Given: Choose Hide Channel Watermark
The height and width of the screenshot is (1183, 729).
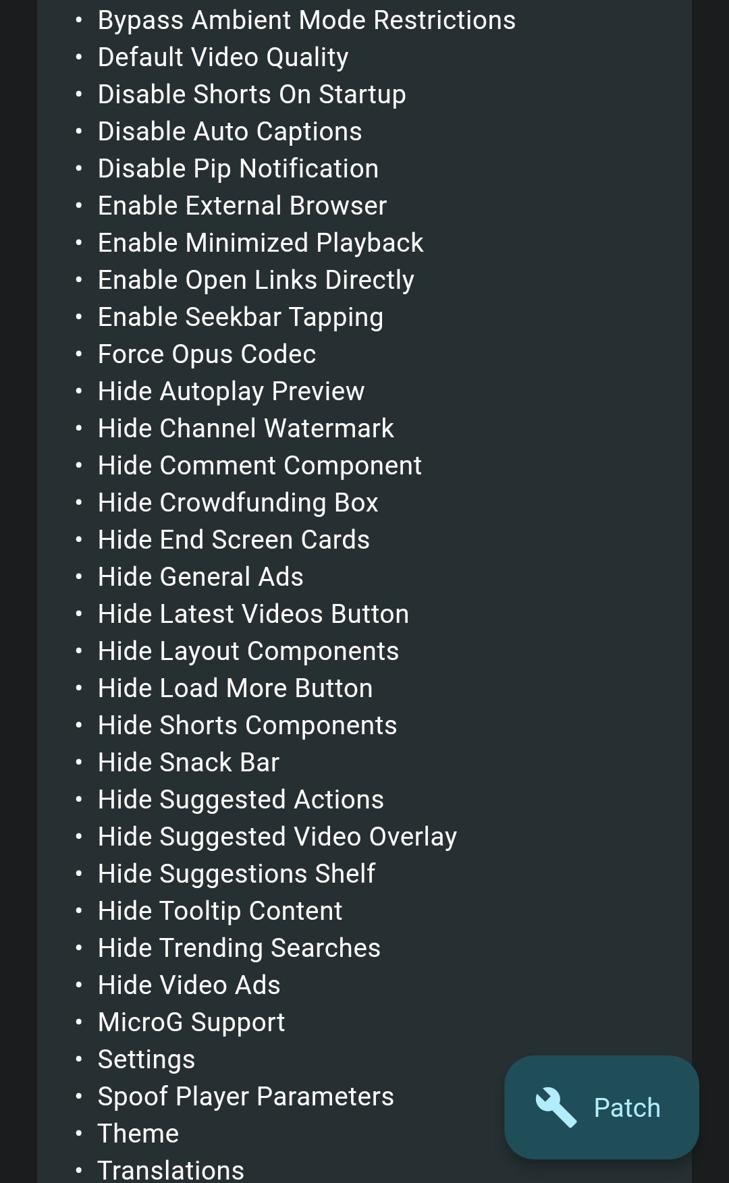Looking at the screenshot, I should pos(246,428).
